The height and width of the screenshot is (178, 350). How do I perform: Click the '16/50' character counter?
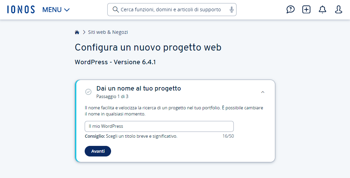(x=228, y=136)
